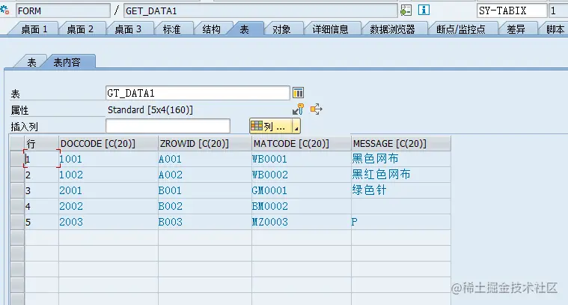The height and width of the screenshot is (305, 568).
Task: Open the 结构 tab
Action: [212, 29]
